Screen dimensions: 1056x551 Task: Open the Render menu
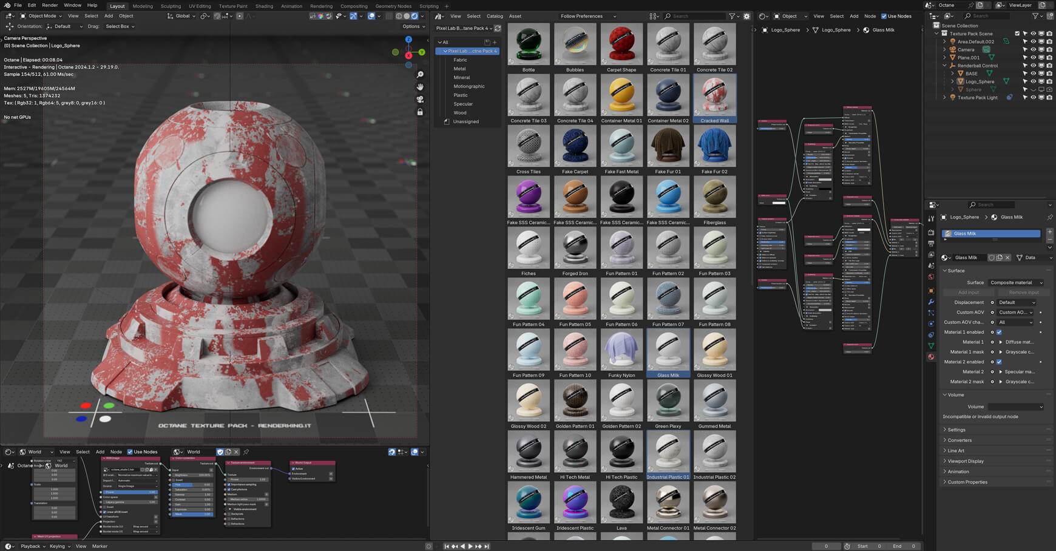tap(50, 5)
